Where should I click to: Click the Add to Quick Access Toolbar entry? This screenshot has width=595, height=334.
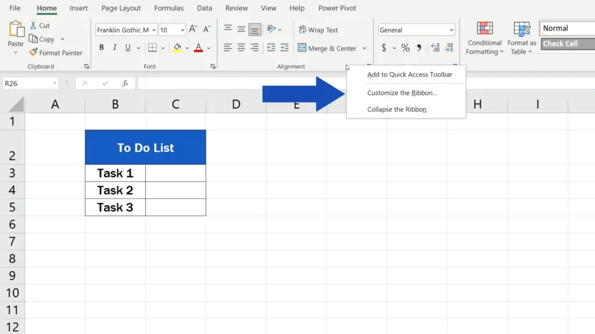[x=409, y=75]
